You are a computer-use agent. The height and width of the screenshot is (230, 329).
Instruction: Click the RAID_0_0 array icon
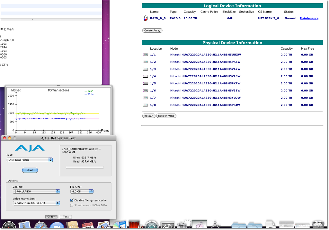146,18
